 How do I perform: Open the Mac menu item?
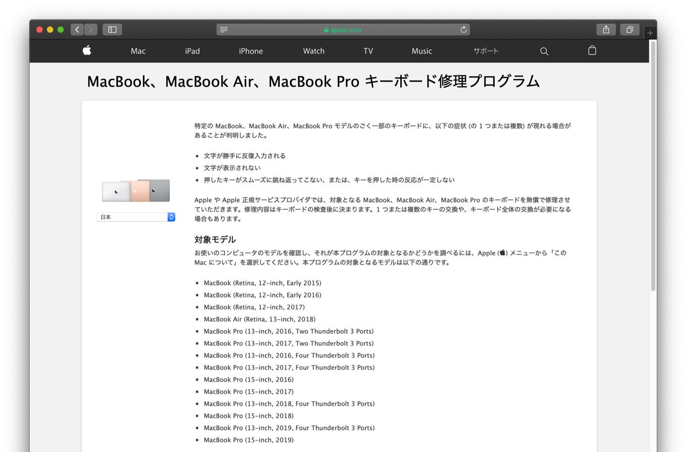coord(138,51)
